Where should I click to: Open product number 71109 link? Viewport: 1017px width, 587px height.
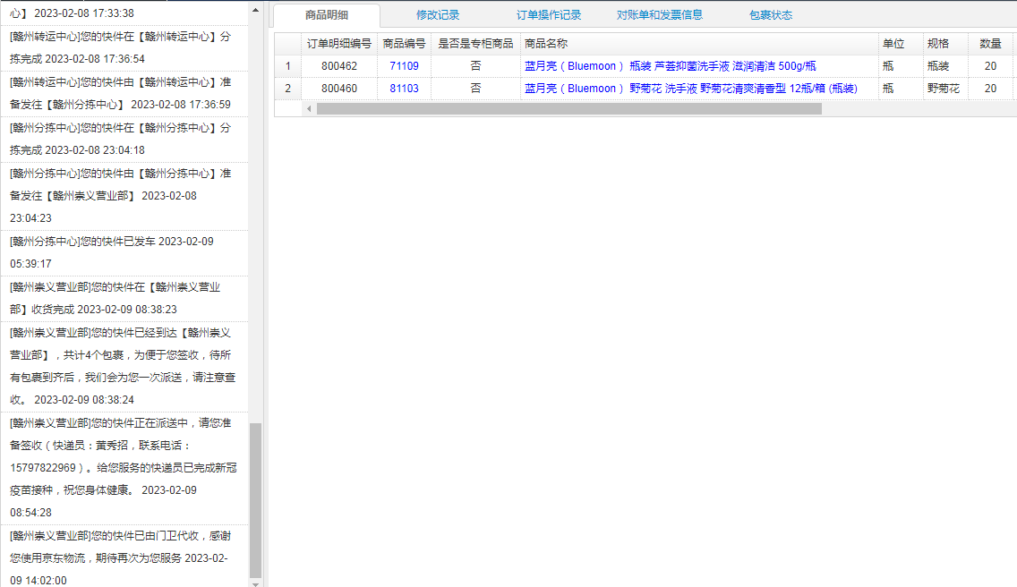pyautogui.click(x=404, y=66)
